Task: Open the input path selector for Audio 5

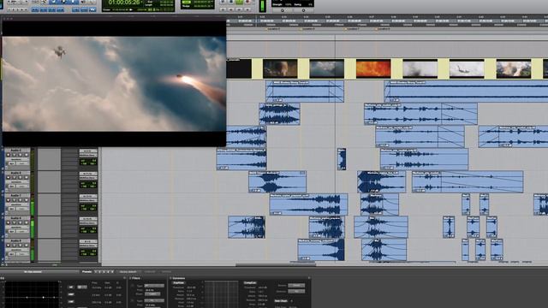Action: (88, 151)
